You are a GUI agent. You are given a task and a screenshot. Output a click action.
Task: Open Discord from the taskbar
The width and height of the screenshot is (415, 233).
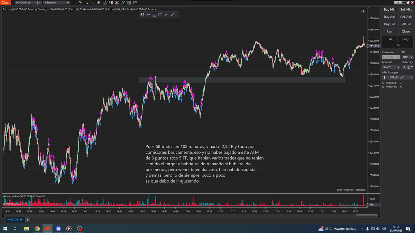pos(58,229)
